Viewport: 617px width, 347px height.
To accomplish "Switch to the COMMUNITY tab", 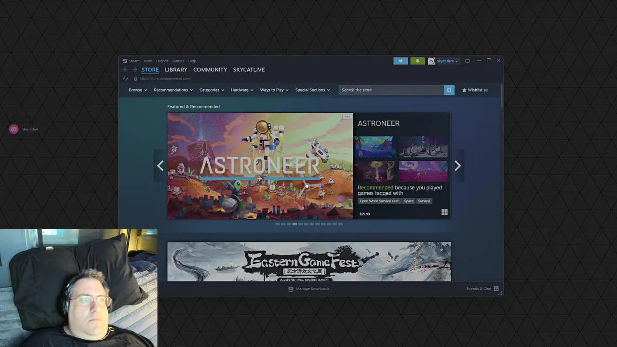I will 210,70.
